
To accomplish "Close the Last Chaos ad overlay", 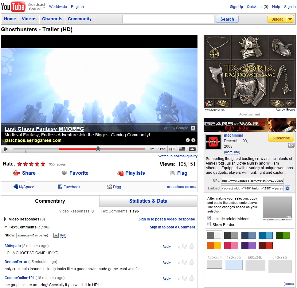I will pos(193,128).
